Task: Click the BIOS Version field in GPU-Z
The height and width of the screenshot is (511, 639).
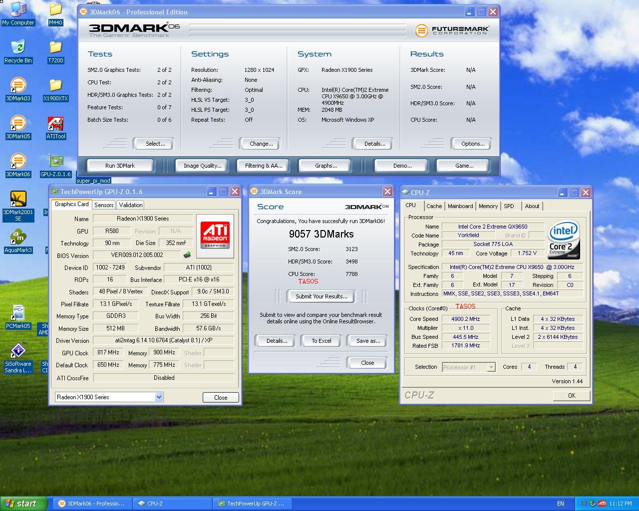Action: click(137, 255)
